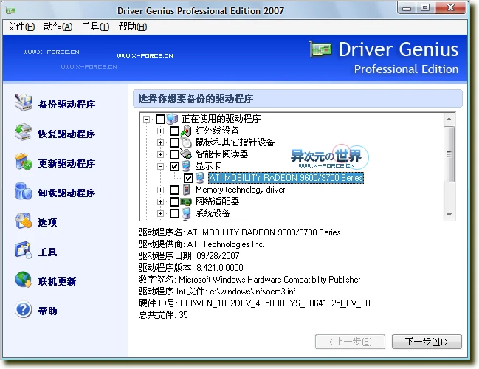This screenshot has height=369, width=479.
Task: Open the 工具(T) menu
Action: 95,27
